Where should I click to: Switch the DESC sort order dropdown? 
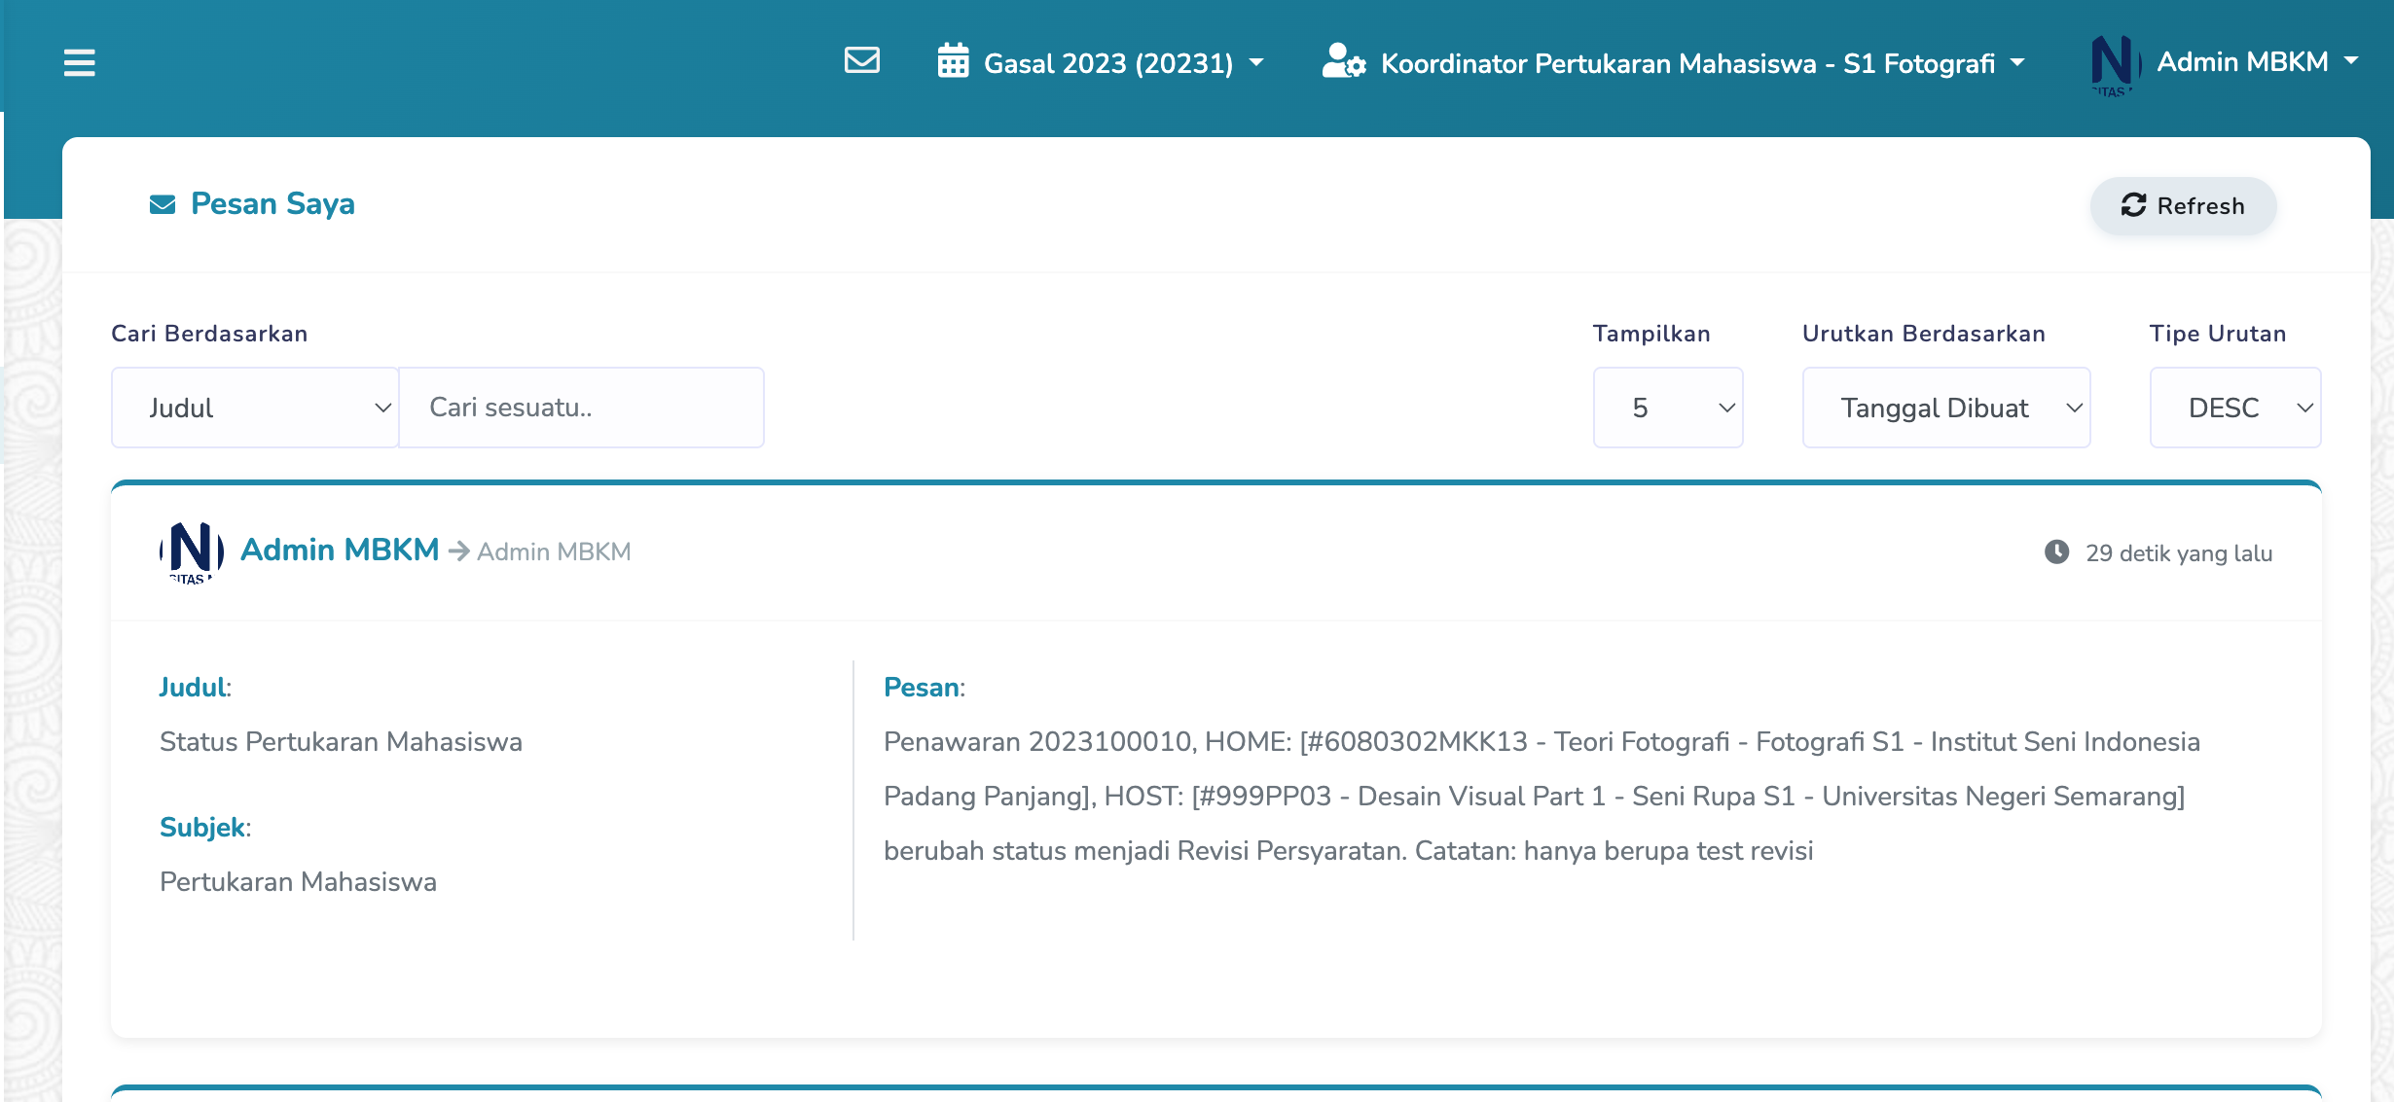point(2234,408)
